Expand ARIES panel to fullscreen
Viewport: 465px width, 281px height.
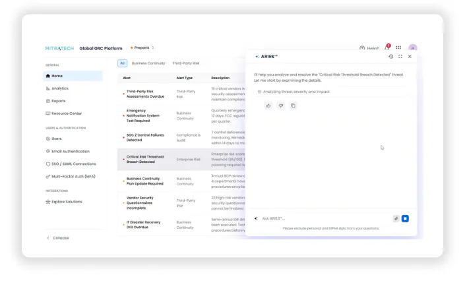coord(400,56)
